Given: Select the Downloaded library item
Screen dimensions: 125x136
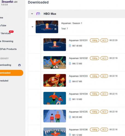Looking at the screenshot, I should pyautogui.click(x=12, y=73).
